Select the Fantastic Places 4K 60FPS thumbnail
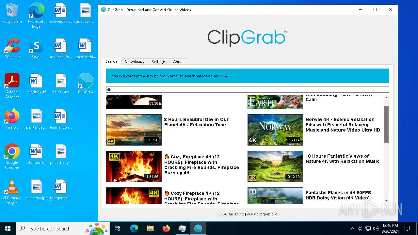The image size is (418, 235). [x=275, y=196]
